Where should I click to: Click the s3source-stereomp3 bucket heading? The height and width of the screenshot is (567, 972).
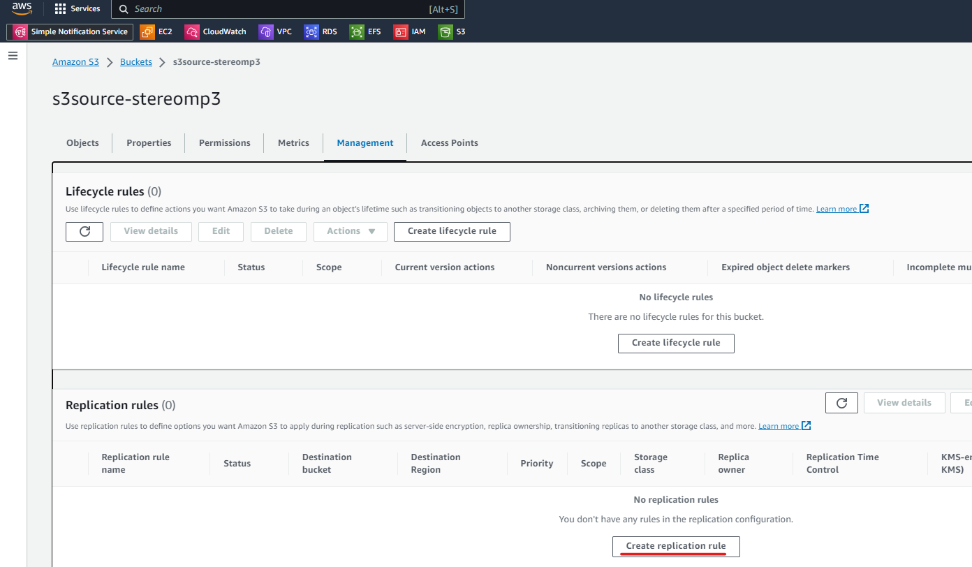(x=137, y=99)
